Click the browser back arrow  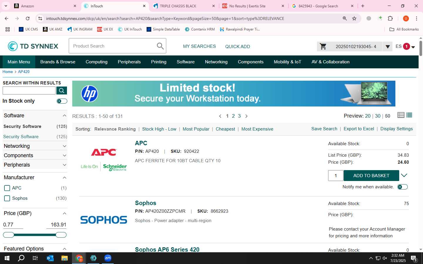6,18
